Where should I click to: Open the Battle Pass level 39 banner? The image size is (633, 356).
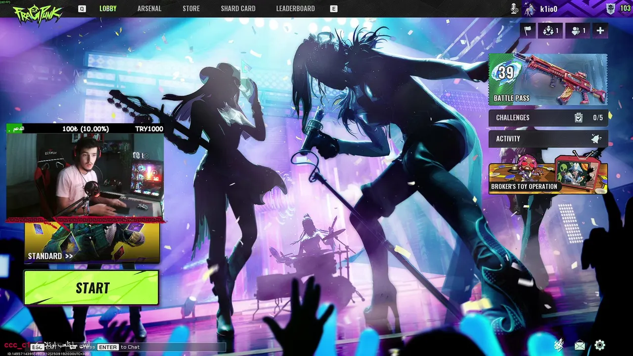pyautogui.click(x=548, y=79)
